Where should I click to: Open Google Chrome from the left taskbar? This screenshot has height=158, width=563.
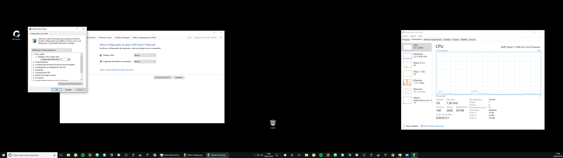coord(154,155)
